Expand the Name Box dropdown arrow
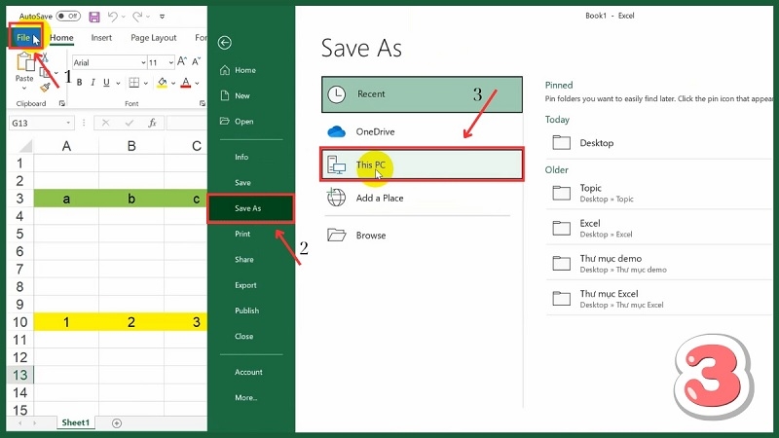Viewport: 779px width, 438px height. coord(68,123)
